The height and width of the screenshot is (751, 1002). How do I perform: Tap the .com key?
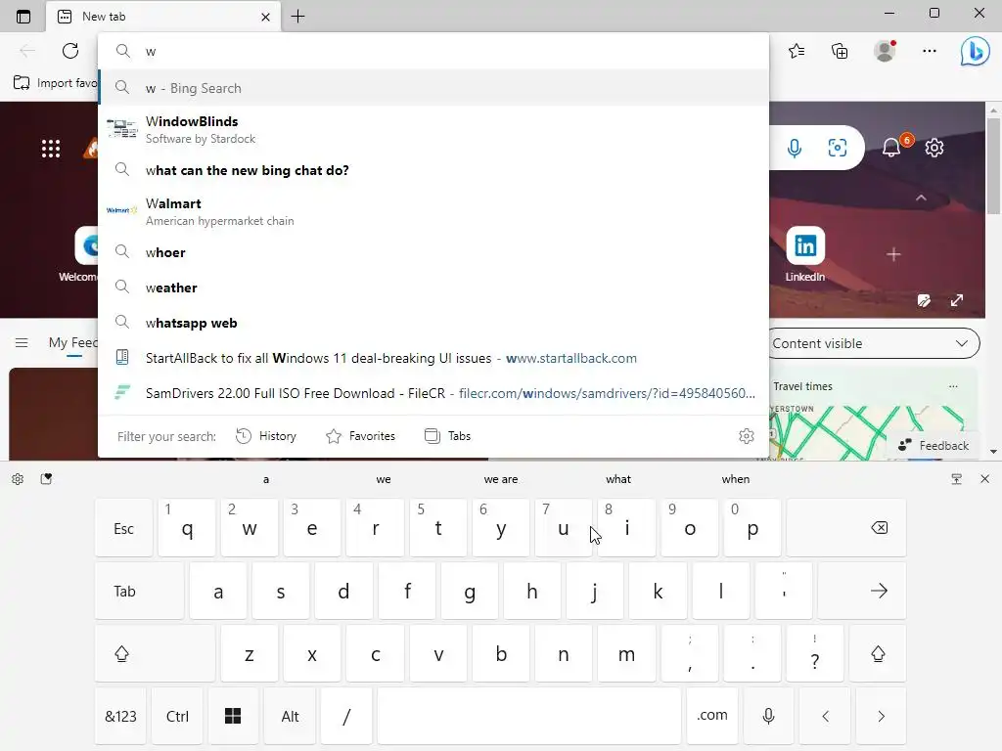(712, 716)
